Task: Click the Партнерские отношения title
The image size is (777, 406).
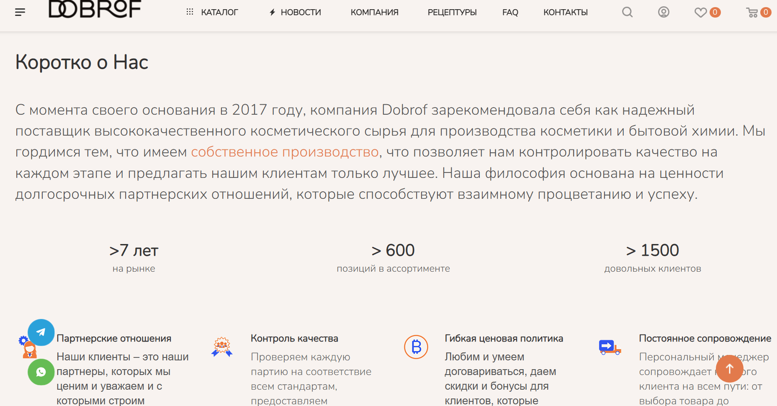Action: 114,338
